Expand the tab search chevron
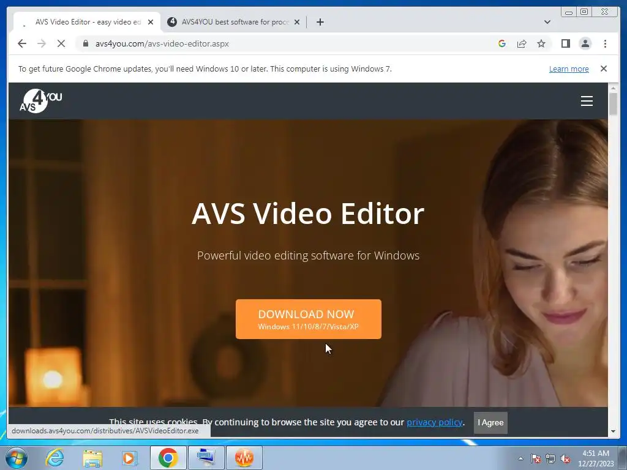 547,22
